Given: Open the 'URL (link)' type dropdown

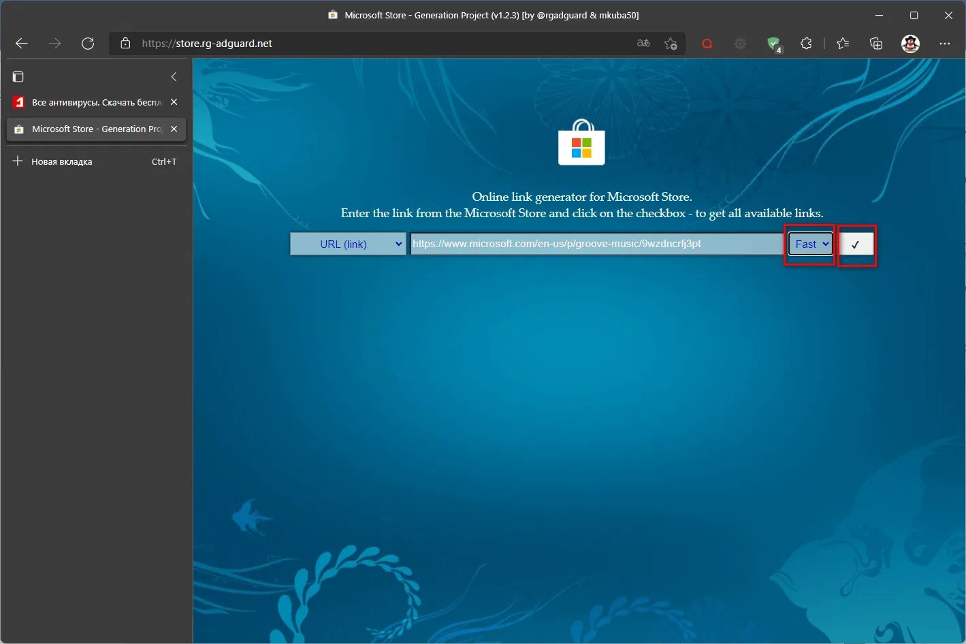Looking at the screenshot, I should pos(348,244).
